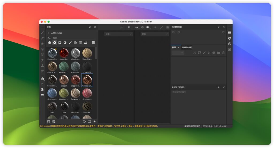Open the filter list icon at assets bottom-left
Image resolution: width=274 pixels, height=148 pixels.
tap(49, 122)
